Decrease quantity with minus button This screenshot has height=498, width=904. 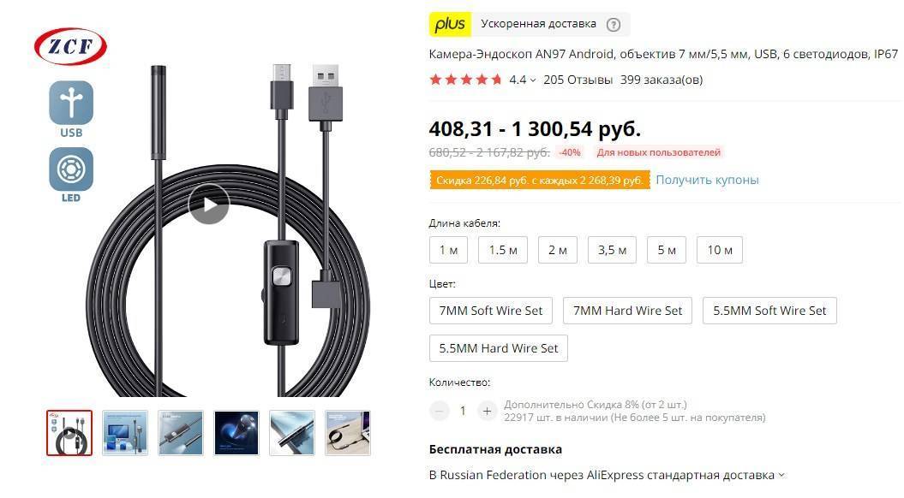[x=440, y=411]
